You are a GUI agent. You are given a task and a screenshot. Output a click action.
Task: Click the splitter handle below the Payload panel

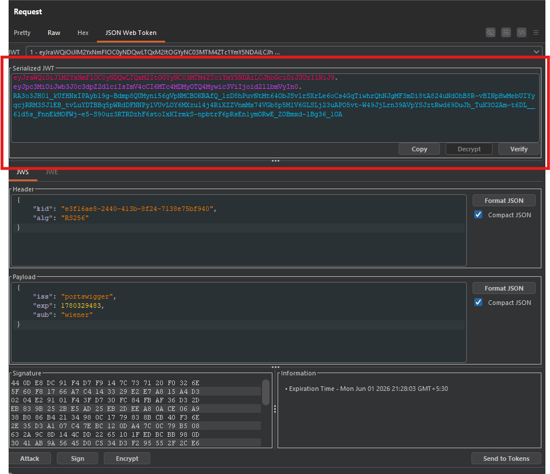[x=275, y=367]
